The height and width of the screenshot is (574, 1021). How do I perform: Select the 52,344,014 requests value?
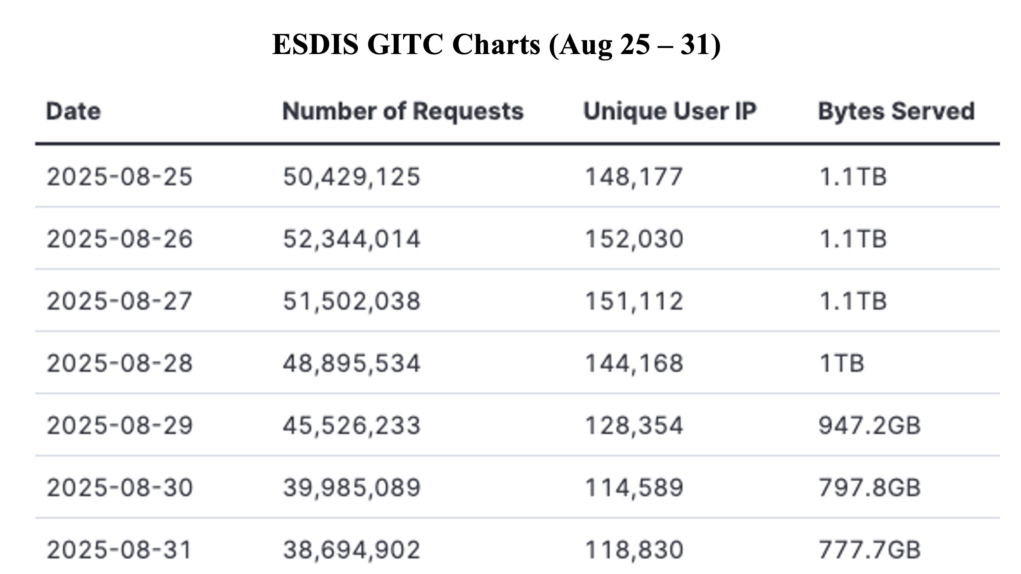pos(351,239)
